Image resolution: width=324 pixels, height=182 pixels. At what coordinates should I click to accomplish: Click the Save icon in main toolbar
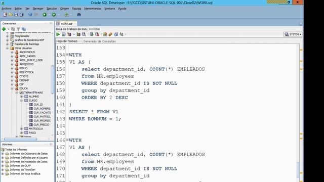click(16, 15)
